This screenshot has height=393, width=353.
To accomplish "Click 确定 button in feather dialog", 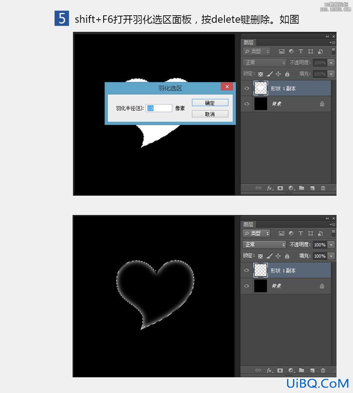I will (210, 103).
